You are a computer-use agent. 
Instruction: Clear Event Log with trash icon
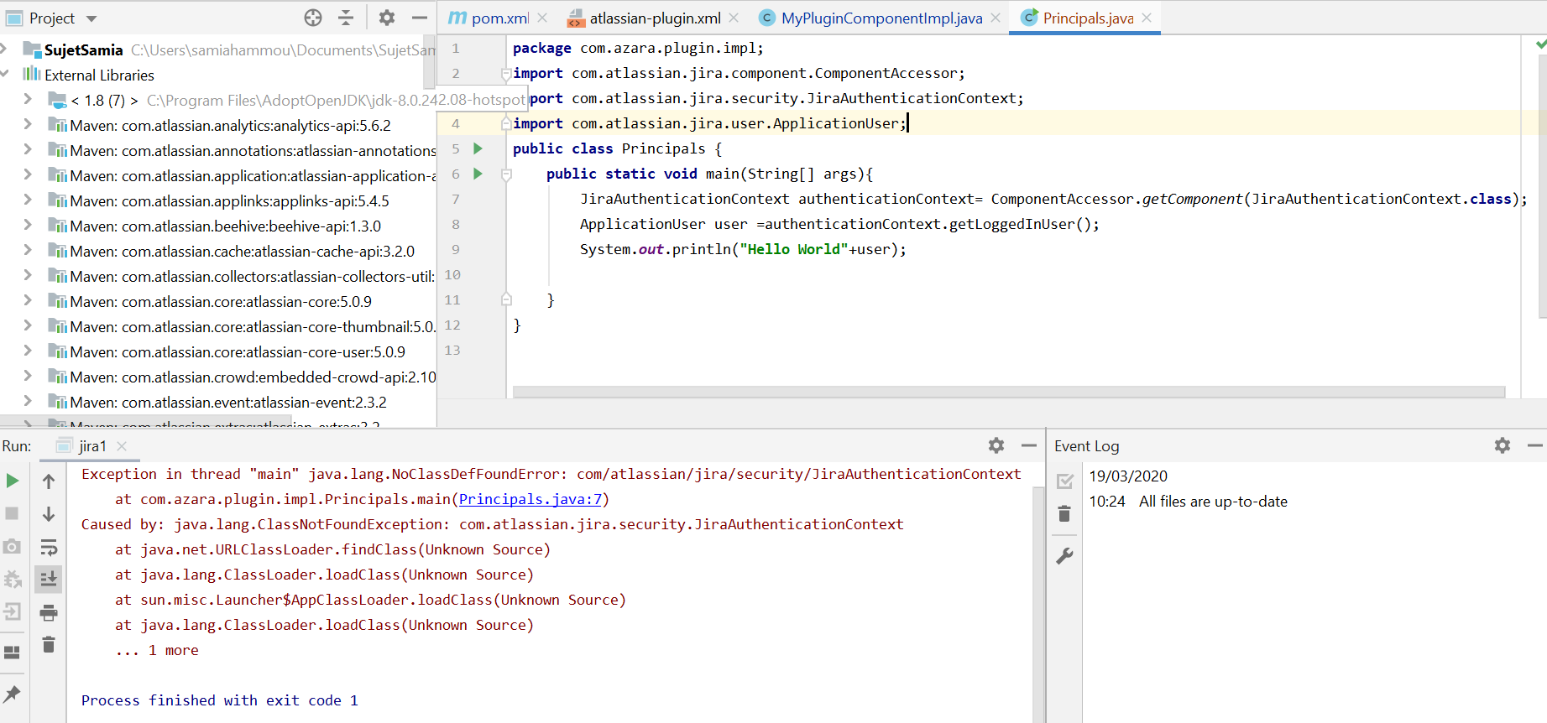(1064, 513)
